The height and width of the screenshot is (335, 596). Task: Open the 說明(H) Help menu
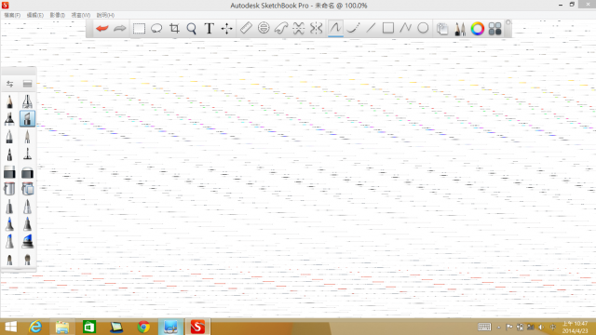point(105,15)
